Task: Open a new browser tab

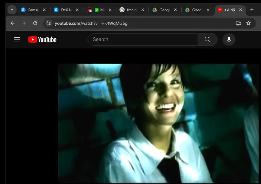Action: pos(252,10)
